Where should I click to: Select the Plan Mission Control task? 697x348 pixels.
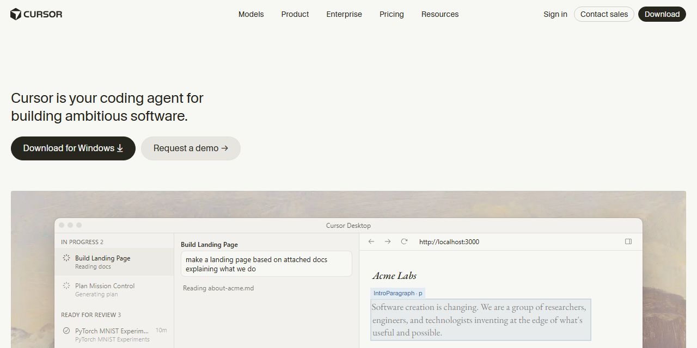pos(114,290)
